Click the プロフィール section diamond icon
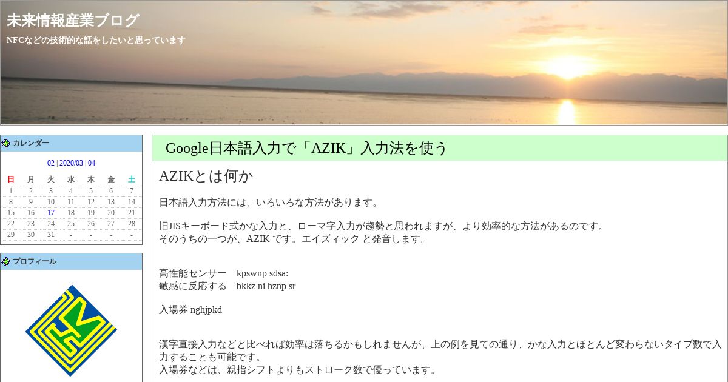 click(x=6, y=261)
